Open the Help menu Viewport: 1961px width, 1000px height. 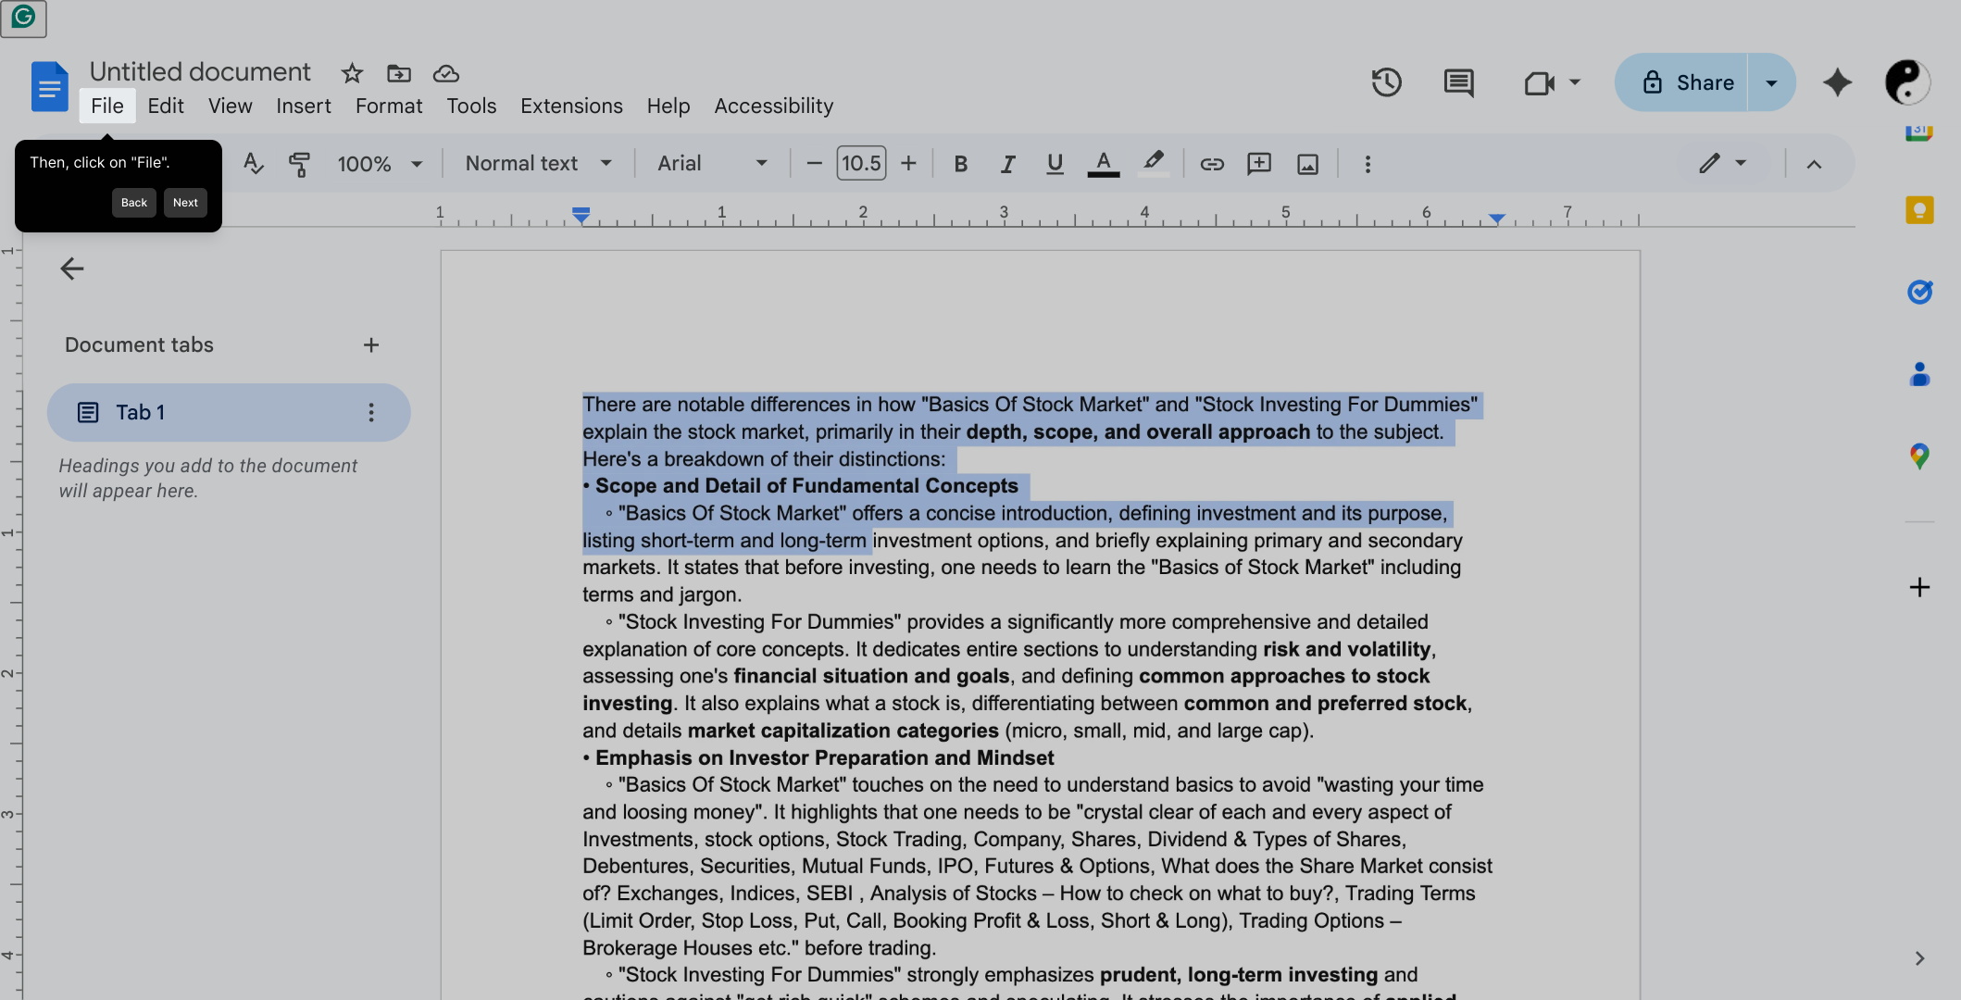click(668, 106)
